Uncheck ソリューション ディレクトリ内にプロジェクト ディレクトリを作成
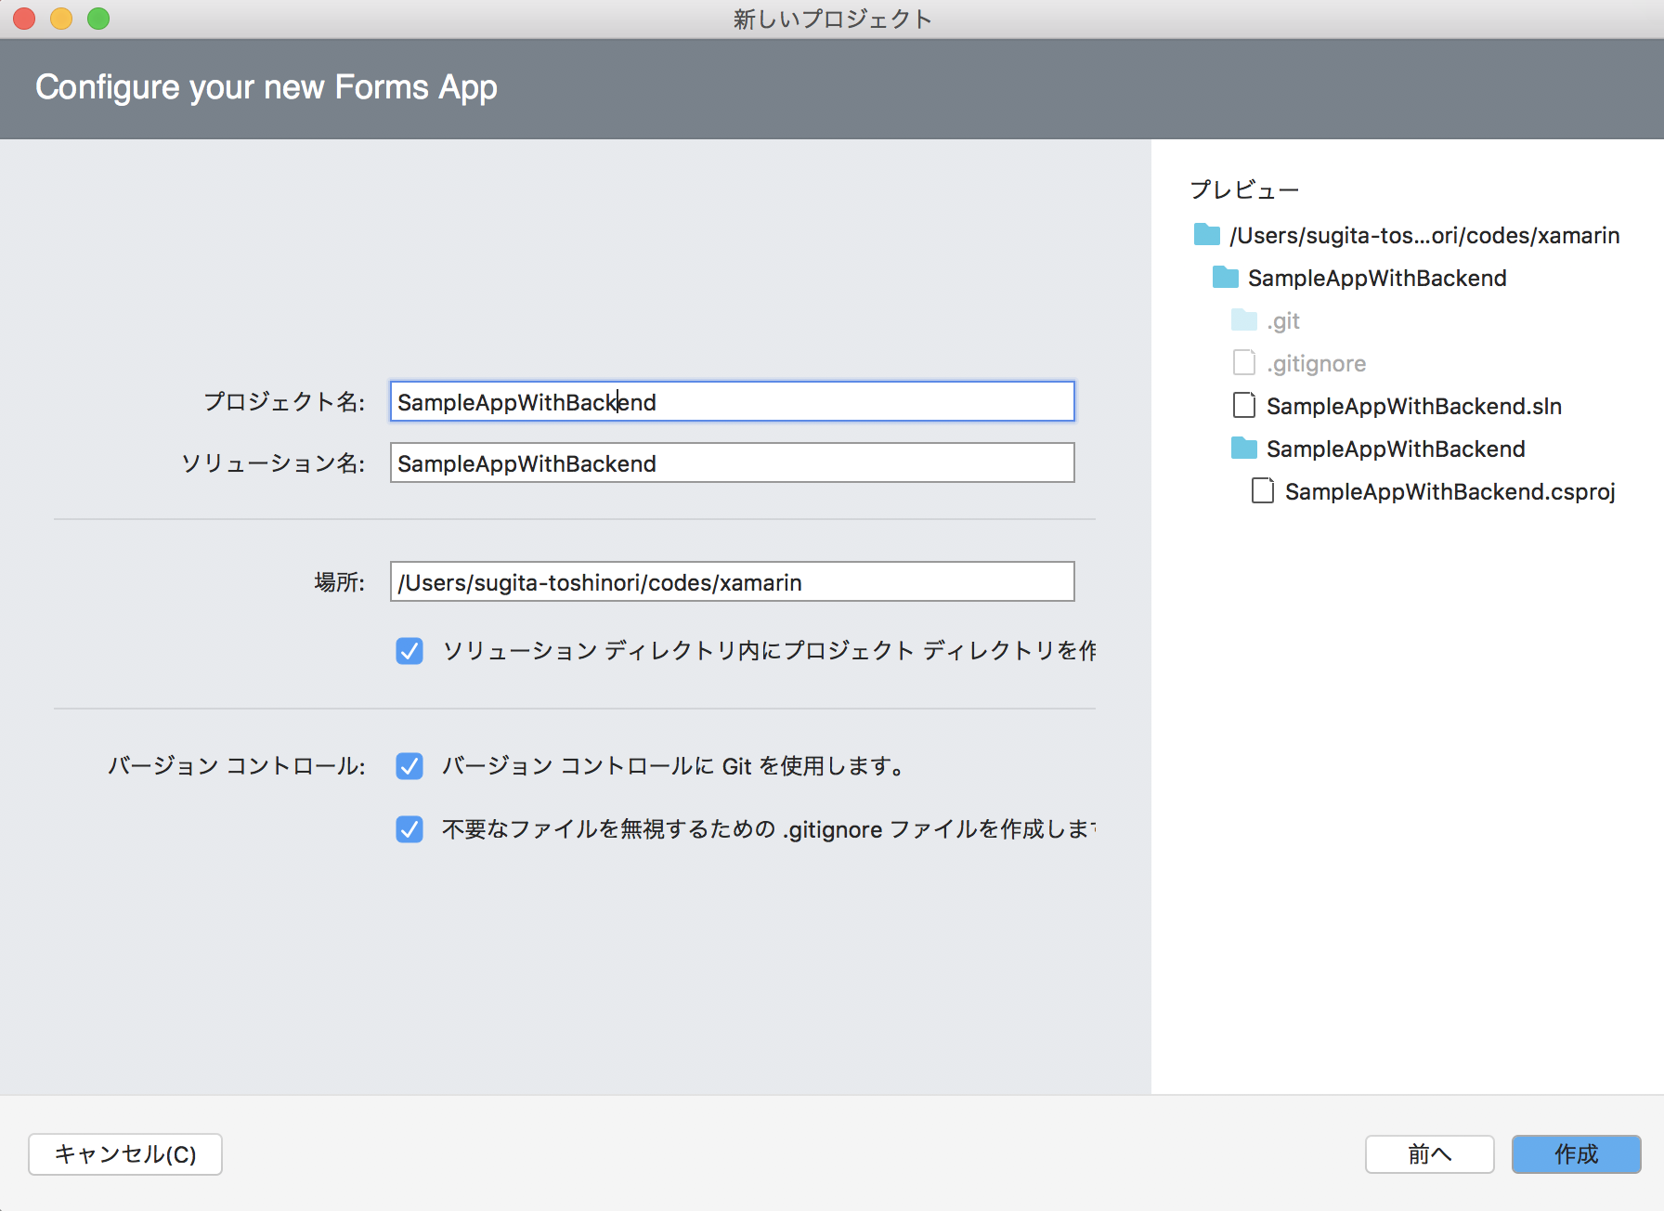The height and width of the screenshot is (1211, 1664). pyautogui.click(x=409, y=651)
